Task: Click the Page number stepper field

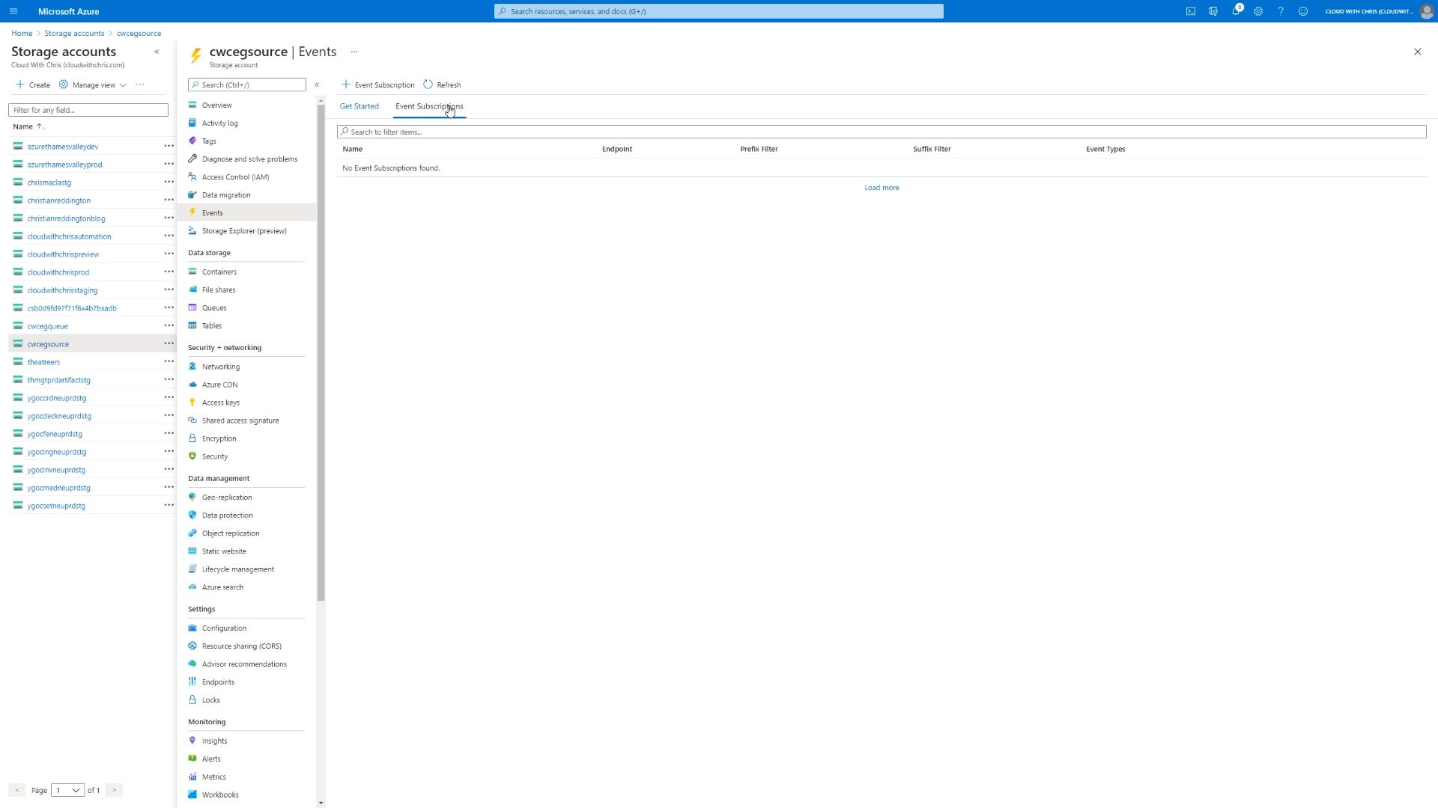Action: tap(66, 789)
